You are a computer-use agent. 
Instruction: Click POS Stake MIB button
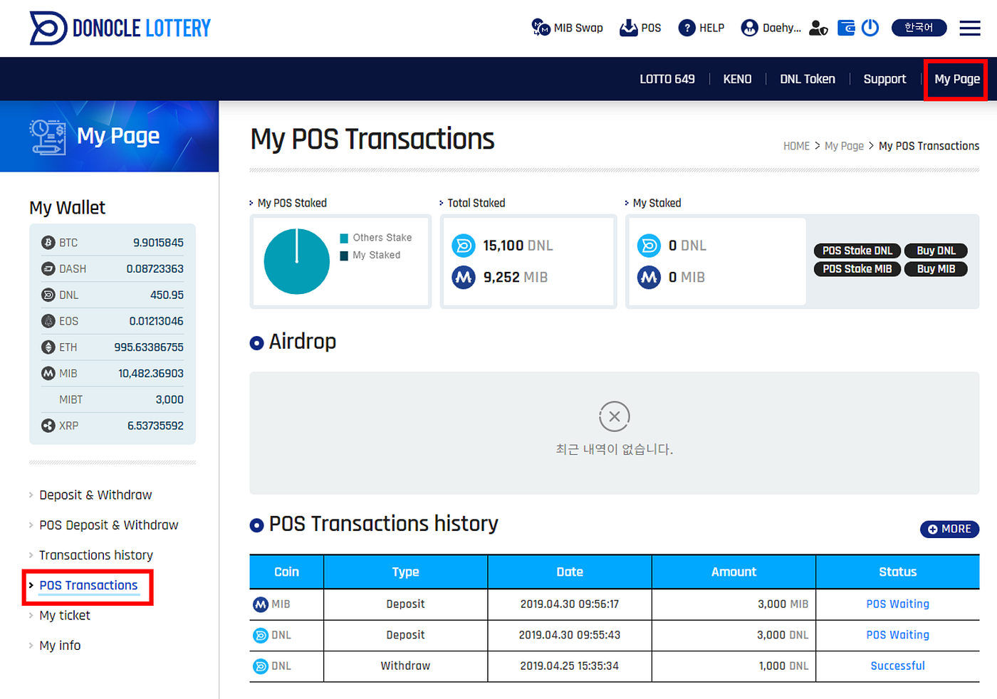tap(857, 269)
